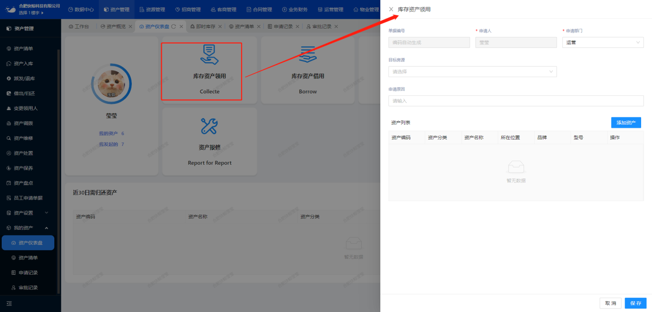The height and width of the screenshot is (312, 652).
Task: Open 合同管理 in the top navigation
Action: tap(259, 9)
